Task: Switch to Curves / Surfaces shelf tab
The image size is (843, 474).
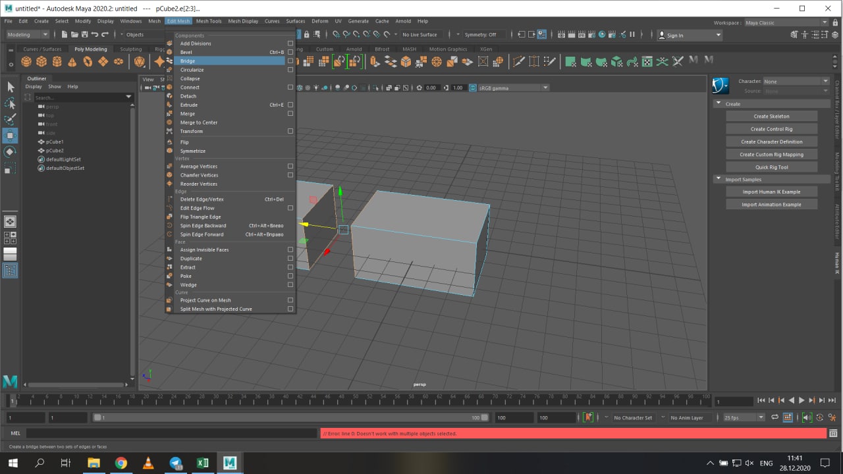Action: [42, 49]
